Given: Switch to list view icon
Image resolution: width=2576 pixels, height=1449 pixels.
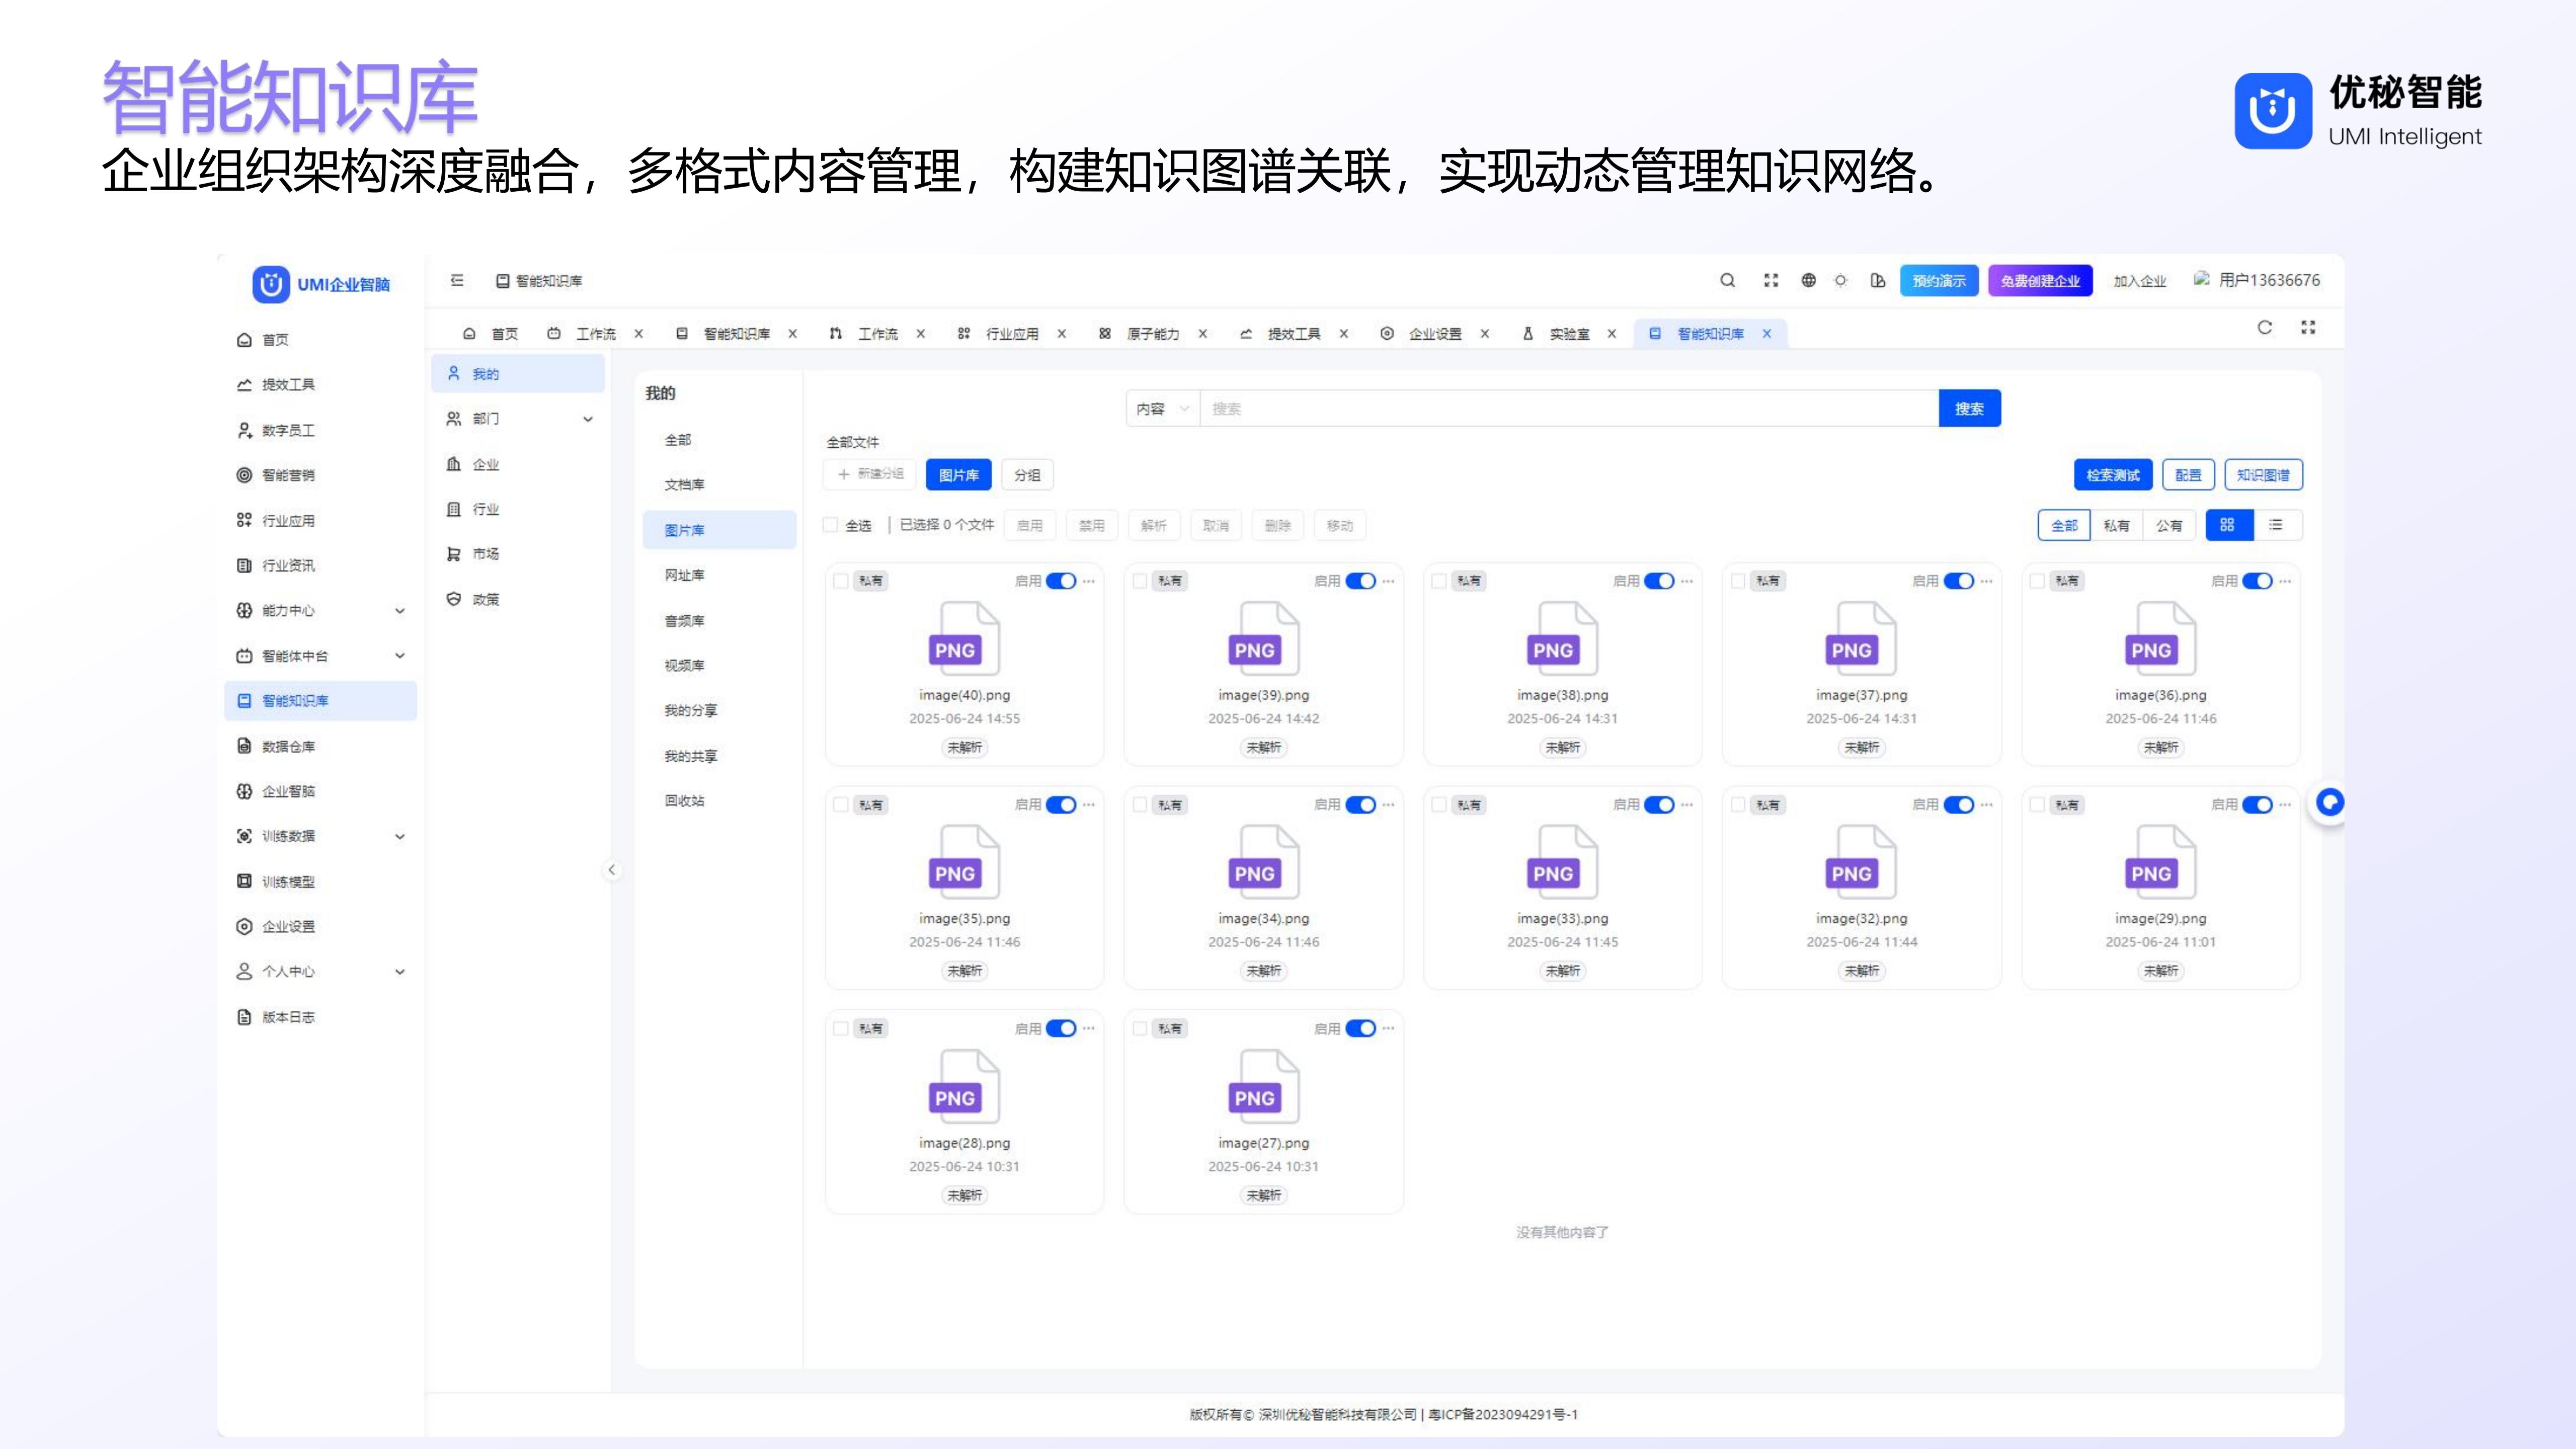Looking at the screenshot, I should coord(2276,525).
